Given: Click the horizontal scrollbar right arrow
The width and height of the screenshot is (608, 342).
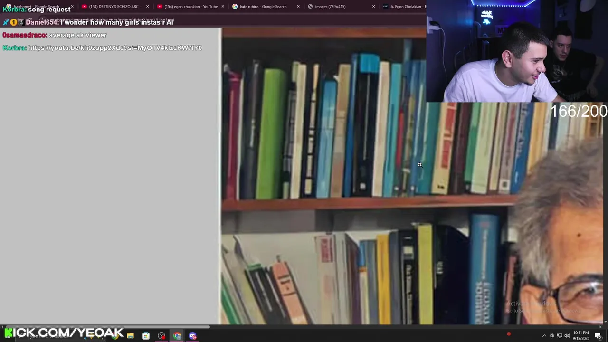Looking at the screenshot, I should tap(600, 327).
